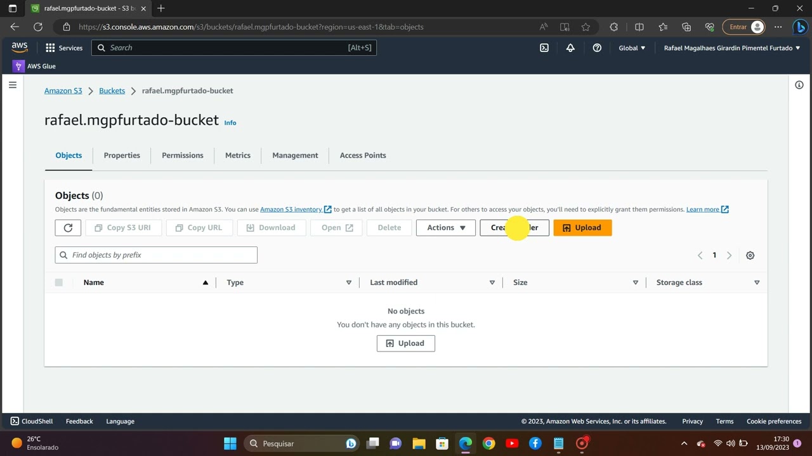Click the Entrar sign-in button
Viewport: 812px width, 456px height.
coord(745,27)
